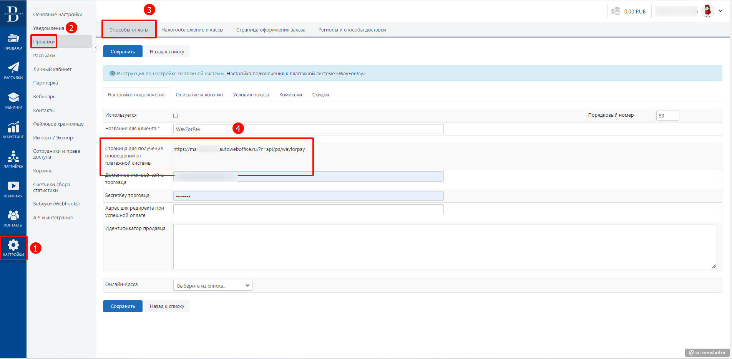732x359 pixels.
Task: Click bottom Назад к списку button
Action: click(x=167, y=306)
